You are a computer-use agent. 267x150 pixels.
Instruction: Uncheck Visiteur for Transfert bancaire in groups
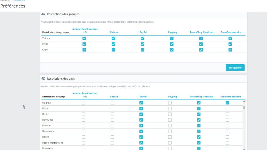tap(230, 38)
